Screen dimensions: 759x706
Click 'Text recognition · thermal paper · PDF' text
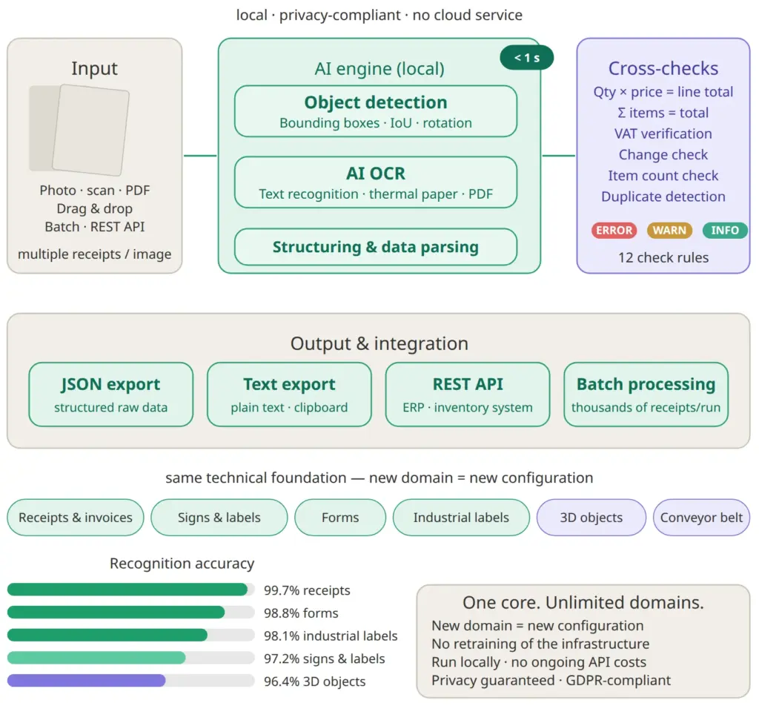[376, 194]
